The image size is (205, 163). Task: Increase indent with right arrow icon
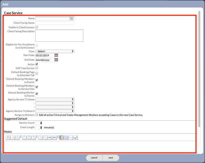(x=50, y=138)
